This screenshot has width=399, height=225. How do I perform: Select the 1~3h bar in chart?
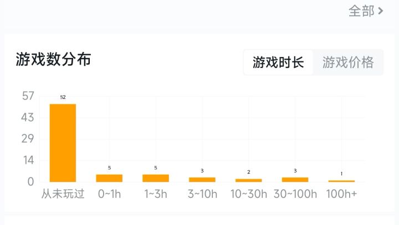click(x=156, y=178)
